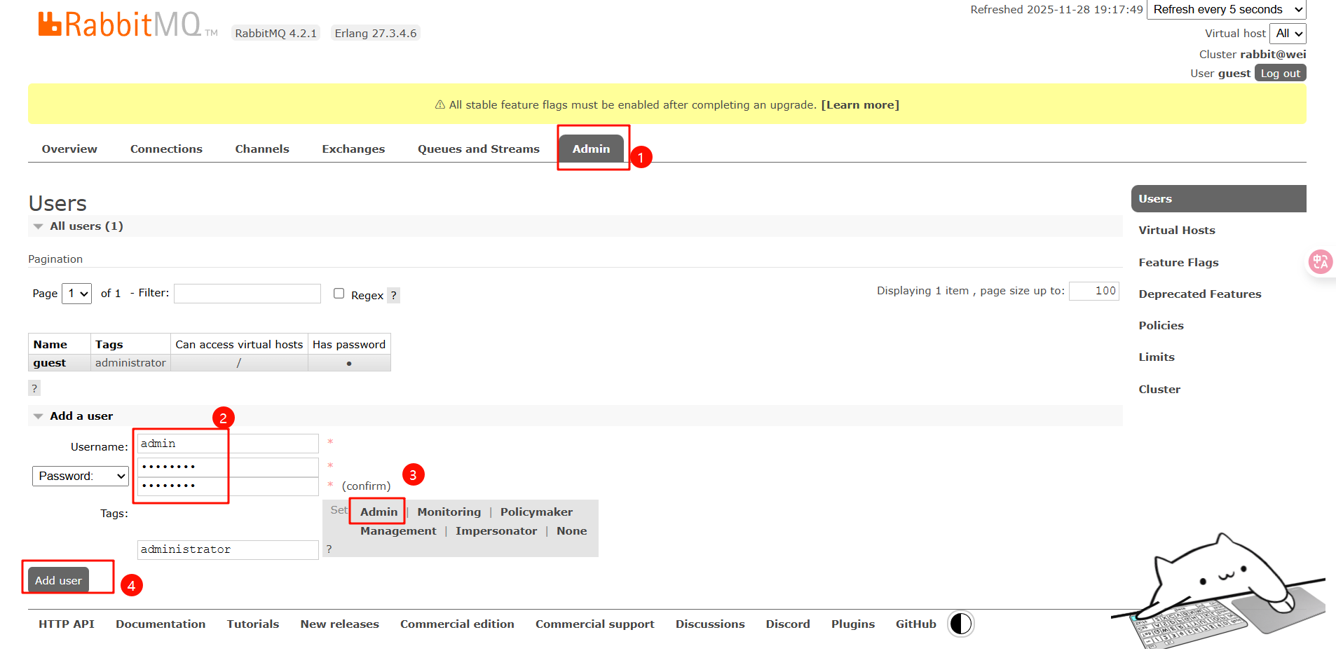
Task: Set the Admin tag
Action: (379, 512)
